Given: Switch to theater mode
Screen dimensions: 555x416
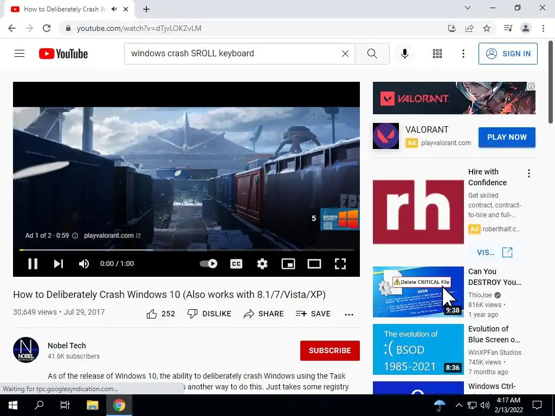Looking at the screenshot, I should coord(314,264).
